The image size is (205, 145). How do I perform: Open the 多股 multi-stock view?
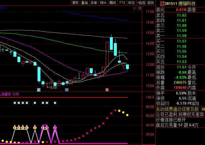pos(94,3)
